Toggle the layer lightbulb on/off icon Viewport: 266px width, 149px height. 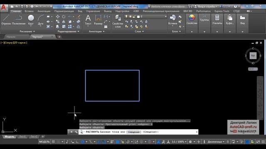pyautogui.click(x=126, y=17)
